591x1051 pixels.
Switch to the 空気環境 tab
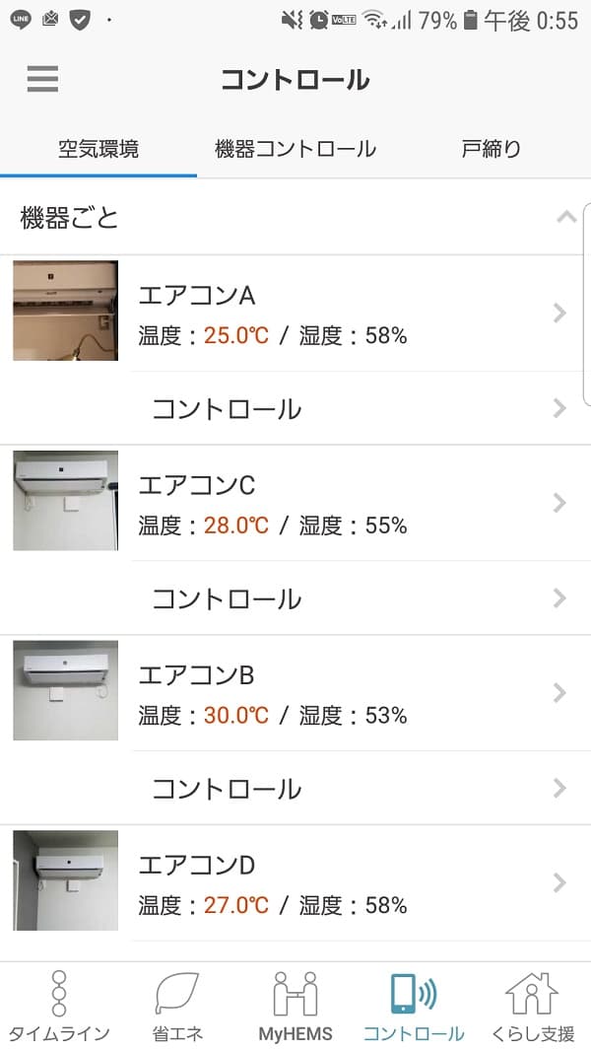98,149
